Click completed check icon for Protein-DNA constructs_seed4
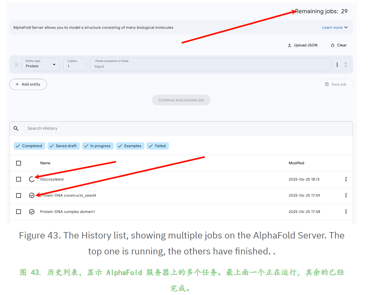 click(32, 196)
